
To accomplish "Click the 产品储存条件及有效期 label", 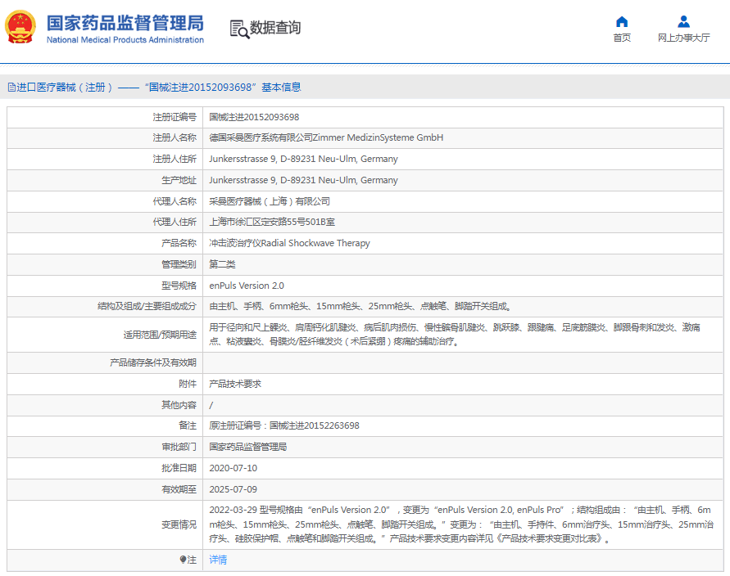I will [153, 362].
